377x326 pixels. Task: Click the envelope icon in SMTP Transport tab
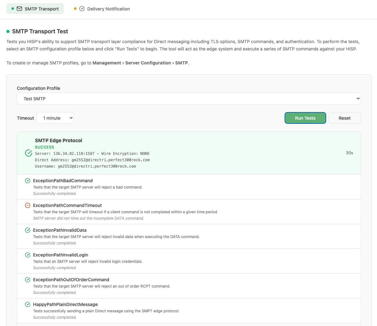[19, 9]
